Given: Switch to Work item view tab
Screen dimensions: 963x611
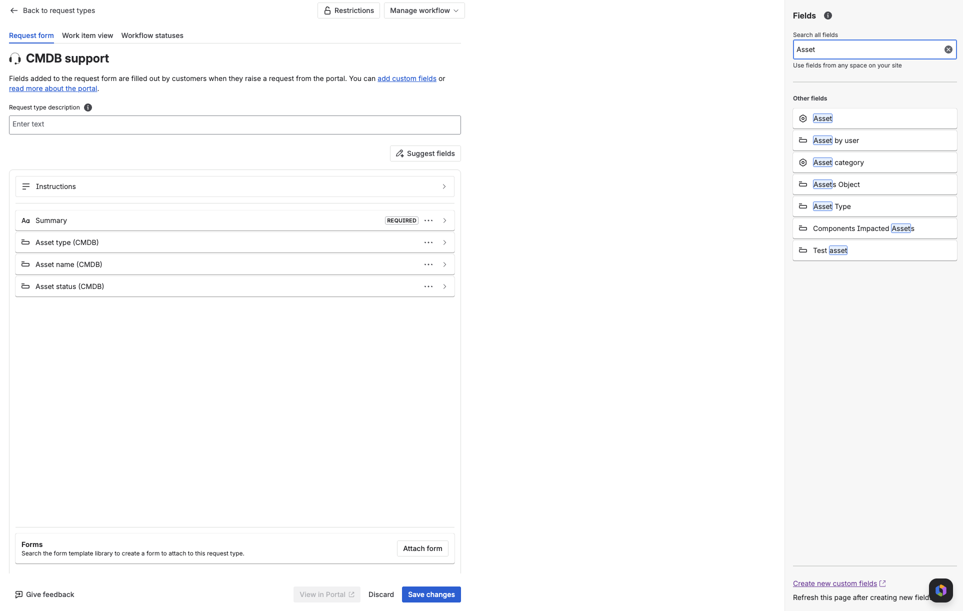Looking at the screenshot, I should pos(87,35).
